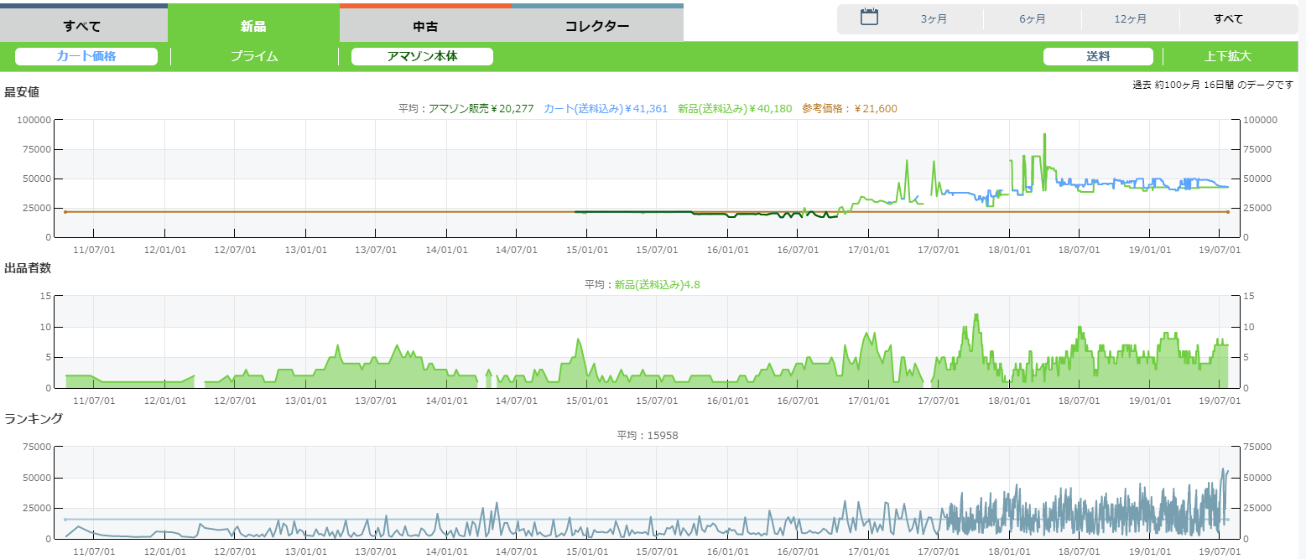The image size is (1306, 559).
Task: Select the 新品 tab
Action: pyautogui.click(x=253, y=25)
